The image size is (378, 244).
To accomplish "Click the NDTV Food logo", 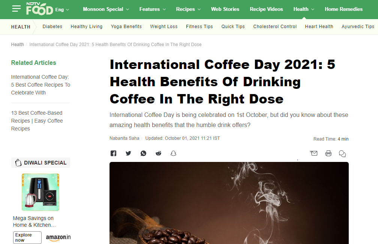I will pos(39,9).
